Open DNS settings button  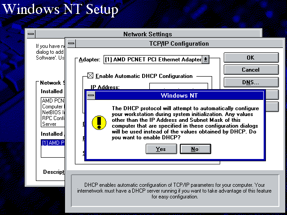(x=251, y=82)
